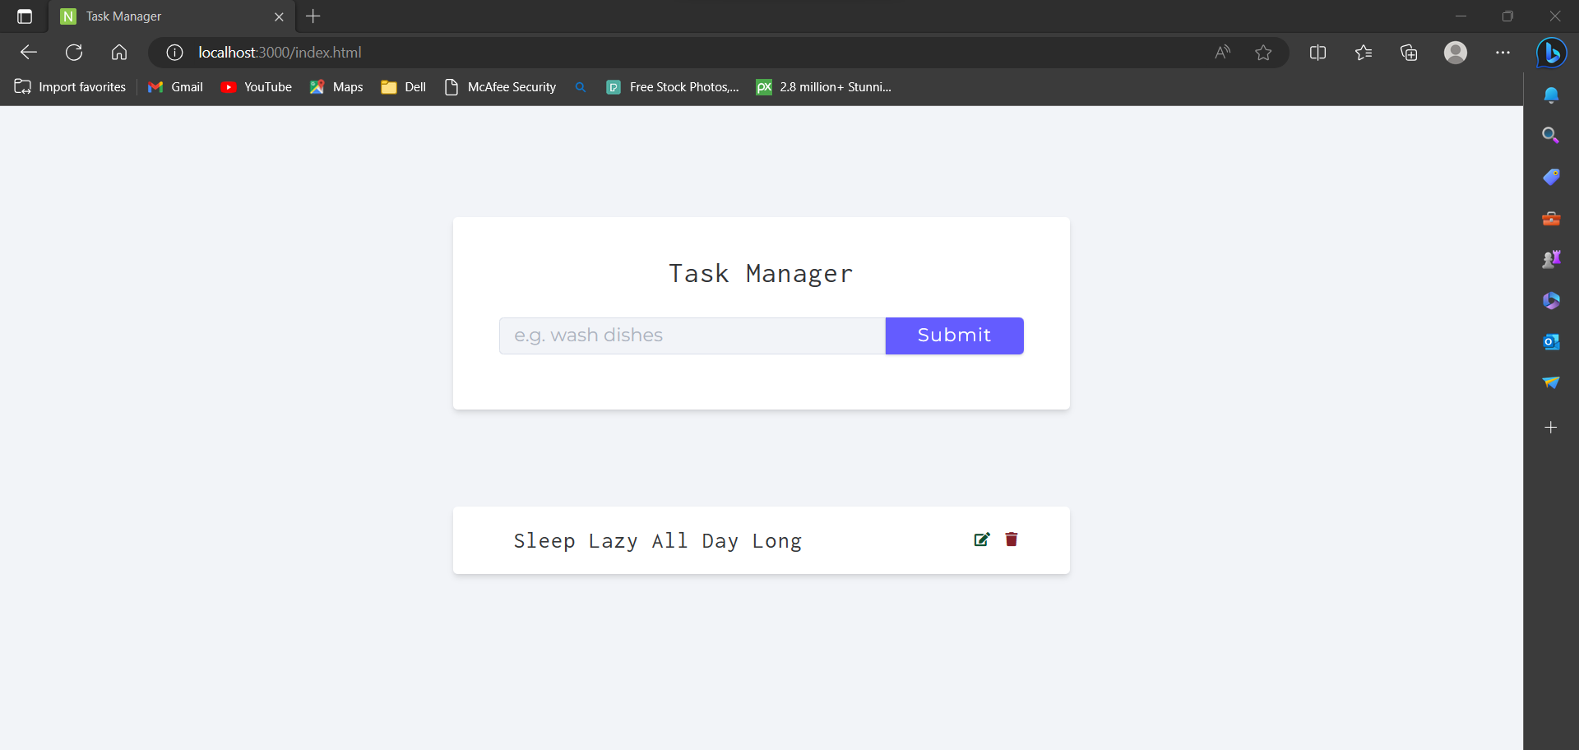Open sidebar Search tool
This screenshot has height=750, width=1579.
1551,136
